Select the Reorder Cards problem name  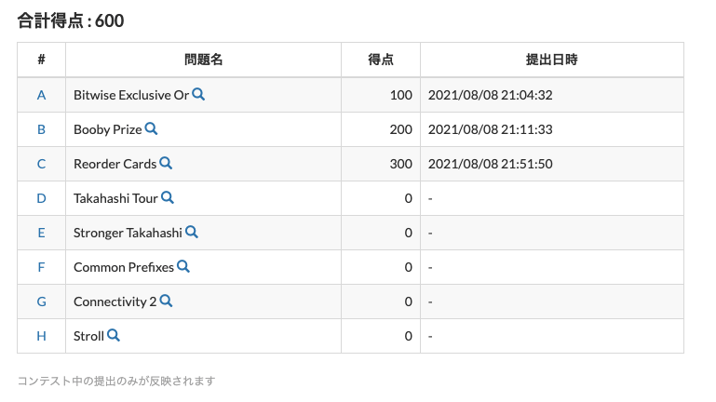tap(115, 164)
